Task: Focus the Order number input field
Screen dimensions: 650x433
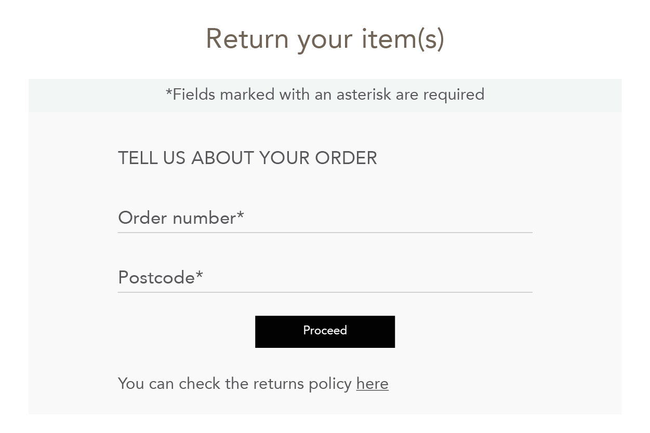Action: [325, 218]
